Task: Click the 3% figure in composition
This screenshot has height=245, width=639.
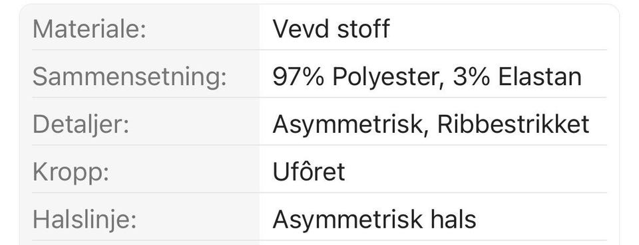Action: tap(471, 77)
